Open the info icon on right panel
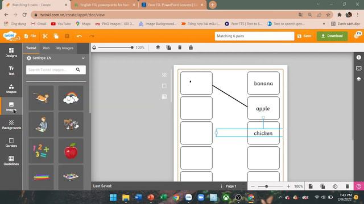 point(359,57)
